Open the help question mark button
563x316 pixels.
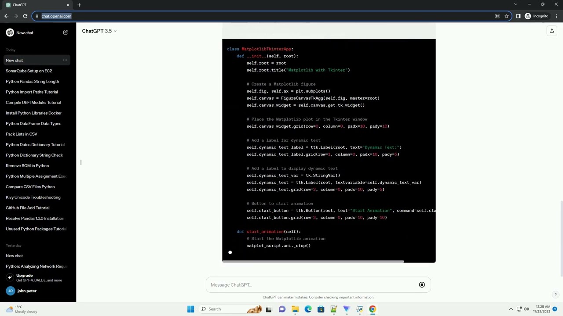coord(556,295)
